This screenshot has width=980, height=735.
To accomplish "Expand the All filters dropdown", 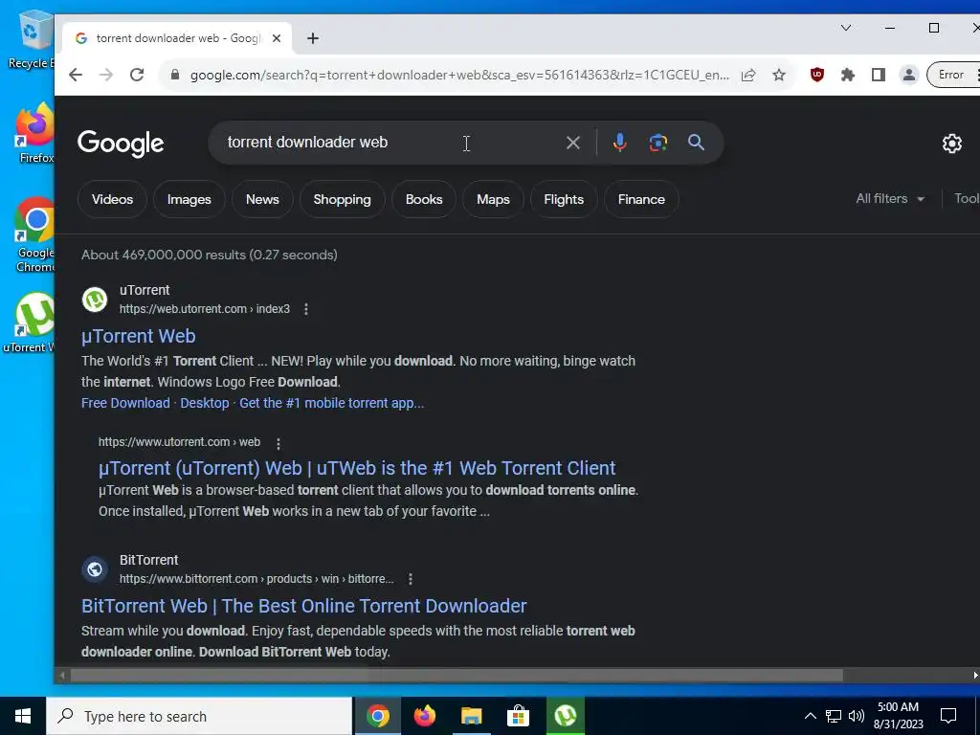I will [890, 199].
